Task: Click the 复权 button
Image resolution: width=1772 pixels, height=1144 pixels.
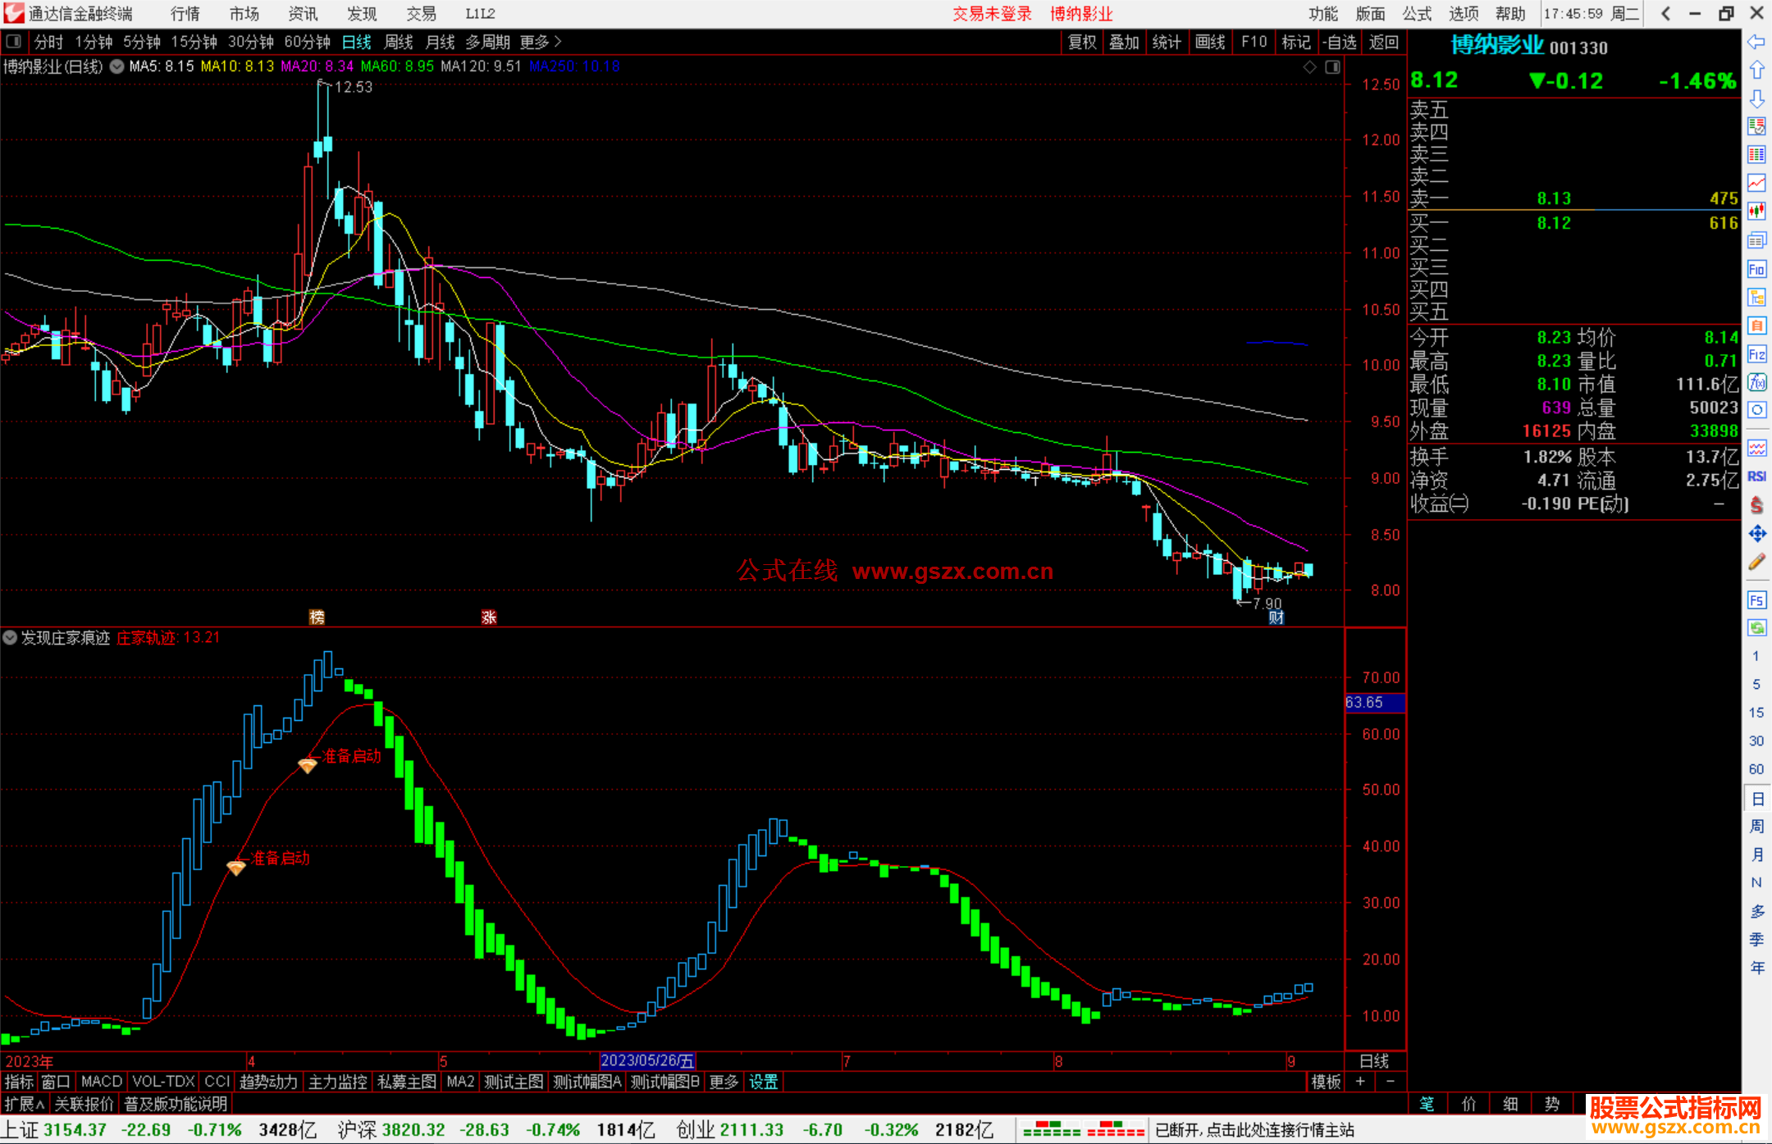Action: pos(1082,42)
